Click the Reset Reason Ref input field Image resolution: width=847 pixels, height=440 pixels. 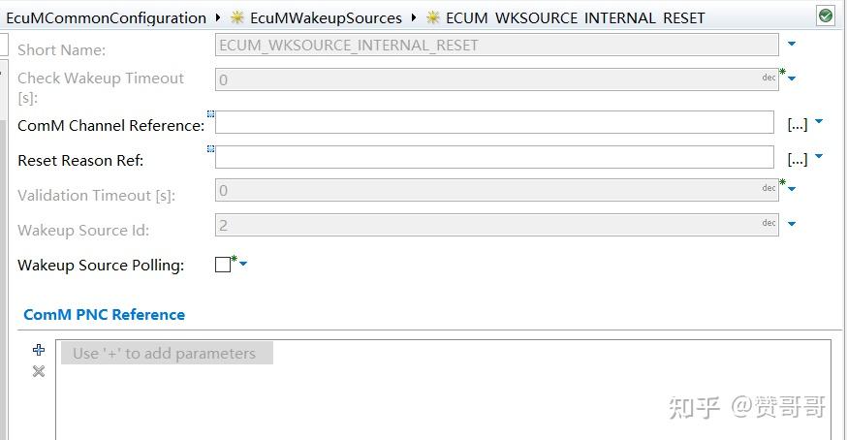(494, 157)
